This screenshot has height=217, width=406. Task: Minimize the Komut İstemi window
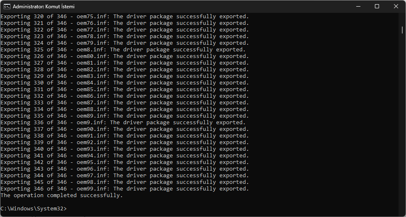(x=357, y=6)
